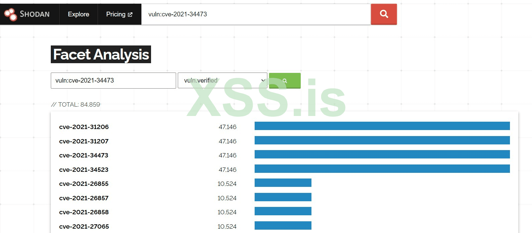Select the cve-2021-34523 row label

click(x=84, y=169)
